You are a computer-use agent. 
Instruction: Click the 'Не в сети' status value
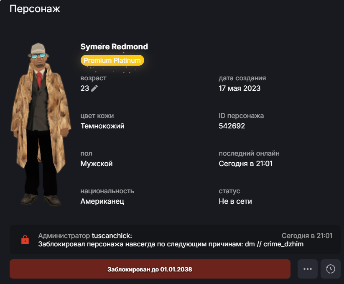tap(235, 201)
